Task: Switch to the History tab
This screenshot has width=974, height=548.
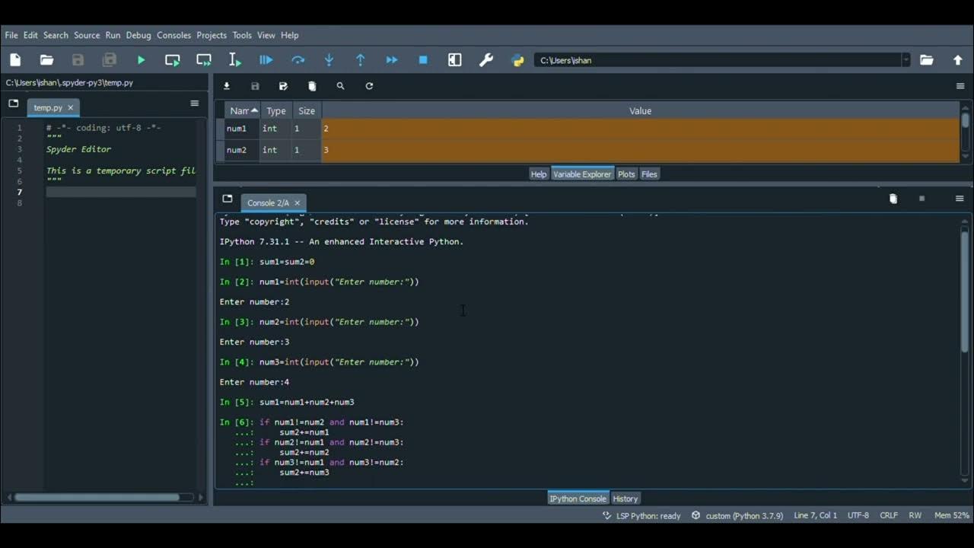Action: [625, 499]
